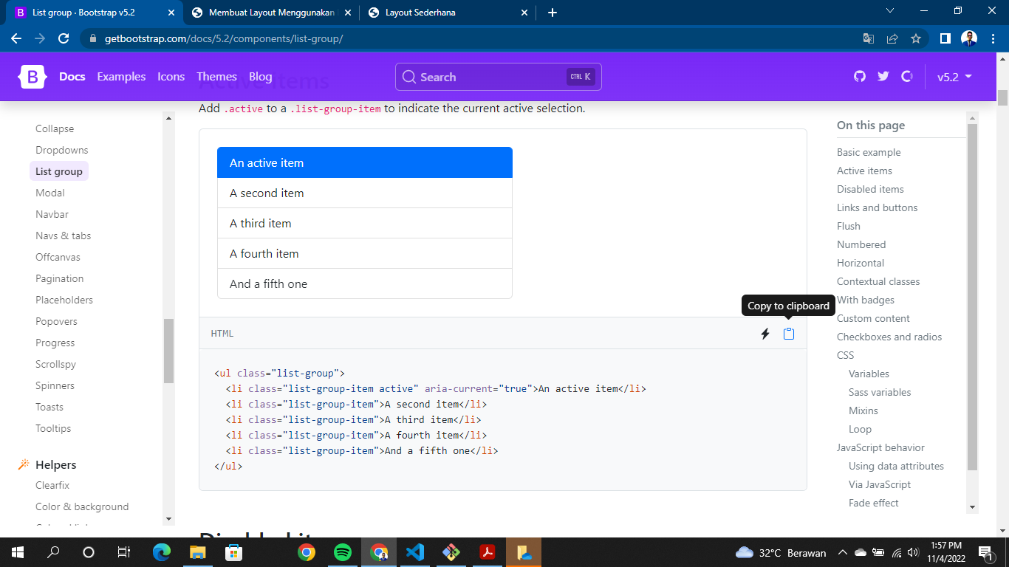
Task: Go to Navbar in sidebar
Action: [52, 214]
